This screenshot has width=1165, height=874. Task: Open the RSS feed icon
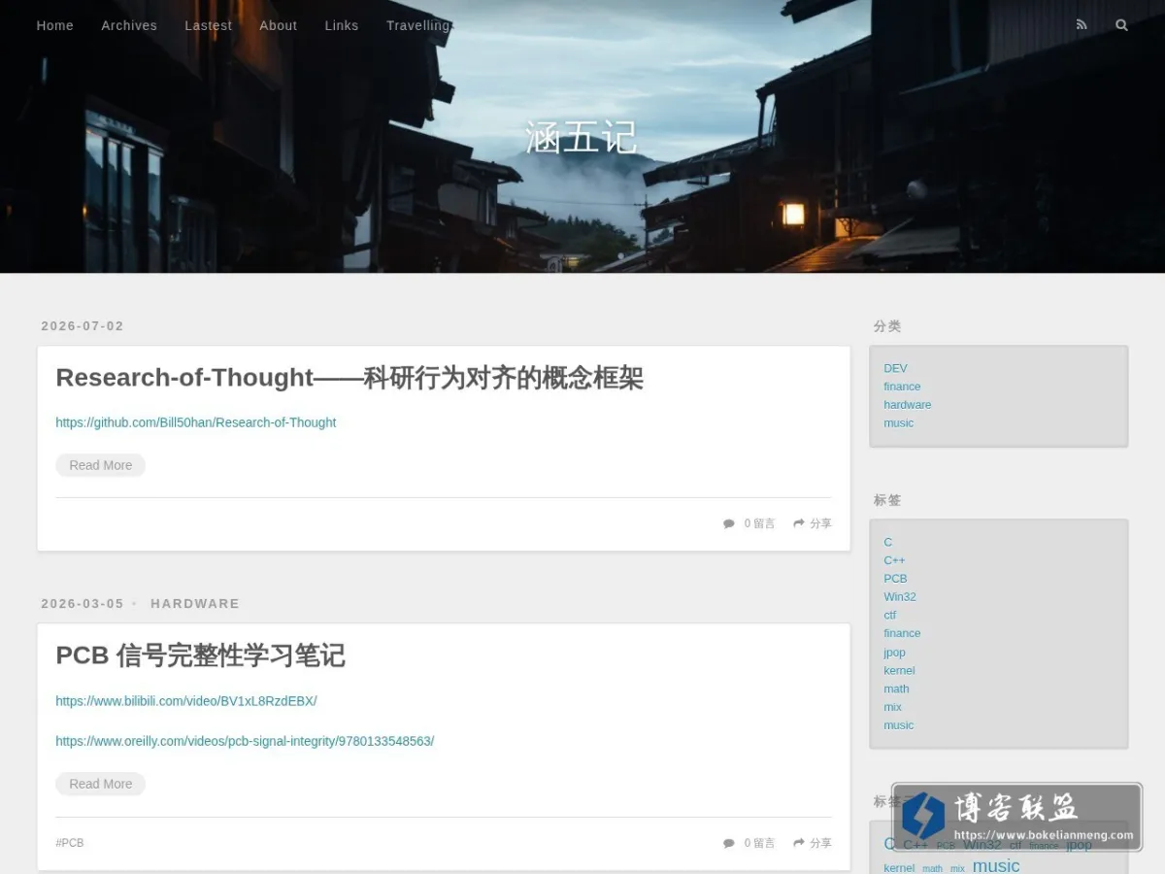1082,25
